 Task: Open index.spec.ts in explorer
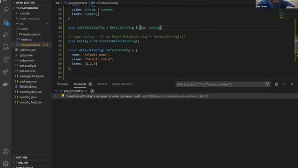32,34
